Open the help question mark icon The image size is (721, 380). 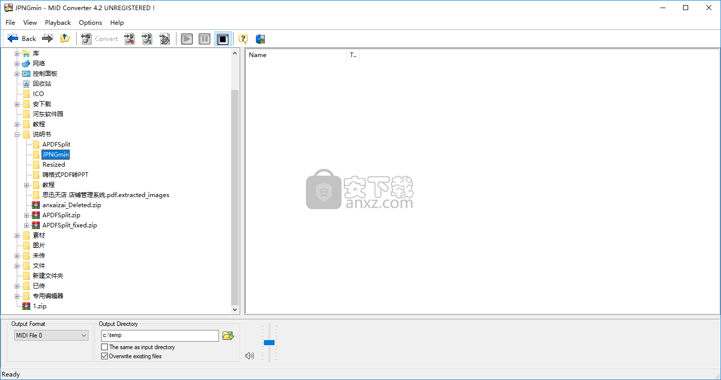click(x=243, y=39)
